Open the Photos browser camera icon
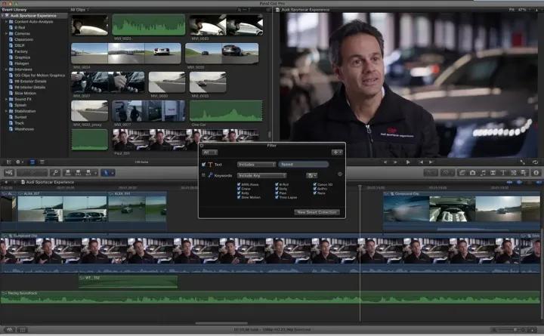The height and width of the screenshot is (336, 544). click(472, 172)
